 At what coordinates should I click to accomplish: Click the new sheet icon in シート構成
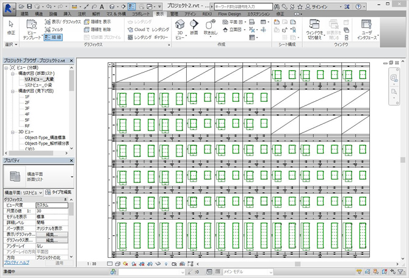click(x=277, y=22)
